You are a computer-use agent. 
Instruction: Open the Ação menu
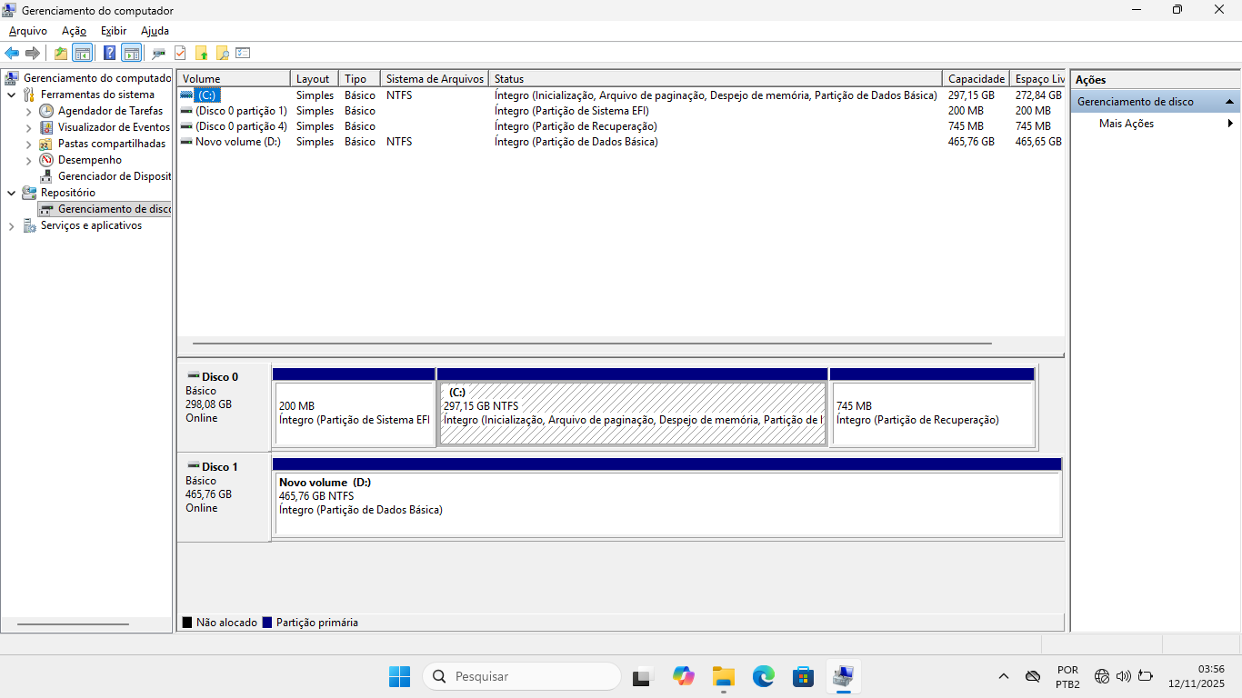[x=73, y=30]
